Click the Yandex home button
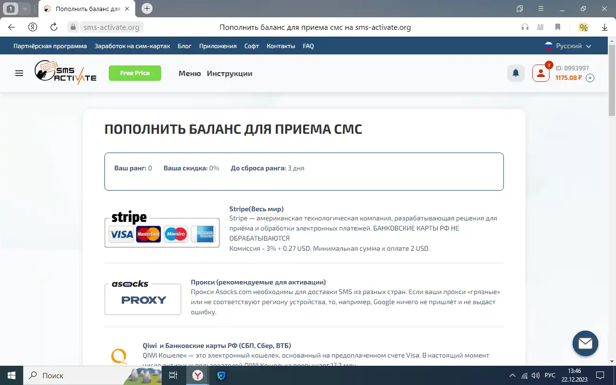Screen dimensions: 616x385 [33, 27]
